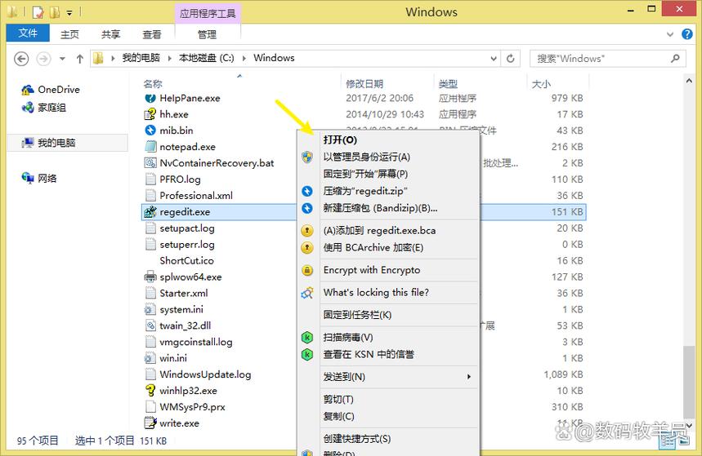Viewport: 702px width, 456px height.
Task: Click the regedit.exe file icon
Action: coord(150,212)
